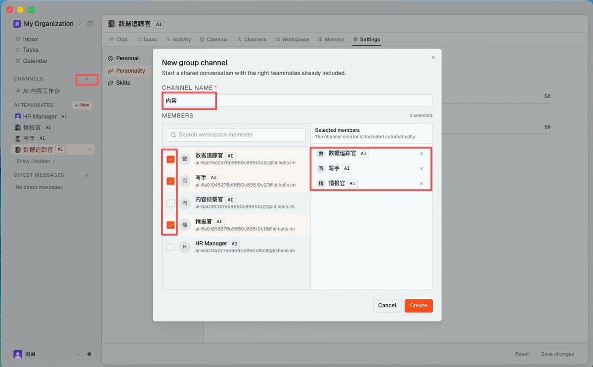This screenshot has height=367, width=593.
Task: Search workspace members field
Action: pos(236,135)
